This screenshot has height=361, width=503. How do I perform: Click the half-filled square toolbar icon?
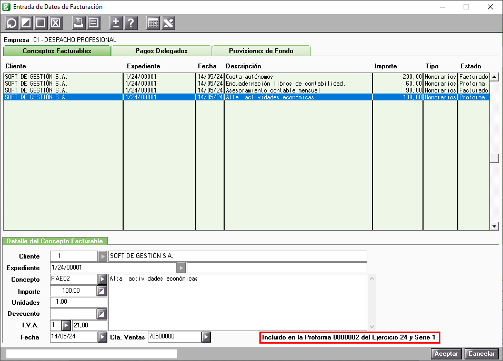click(26, 23)
